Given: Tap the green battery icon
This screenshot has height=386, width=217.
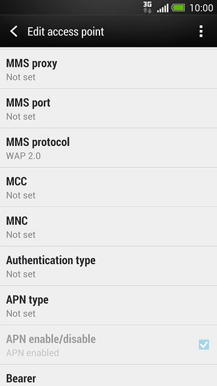Looking at the screenshot, I should [x=178, y=8].
